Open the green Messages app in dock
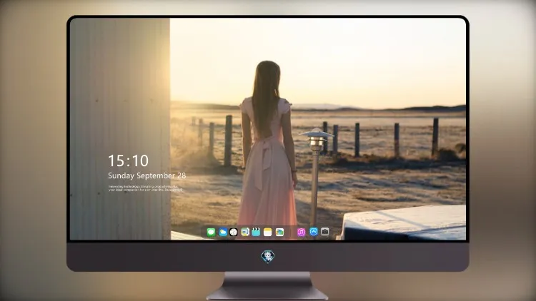The height and width of the screenshot is (301, 536). (x=211, y=233)
